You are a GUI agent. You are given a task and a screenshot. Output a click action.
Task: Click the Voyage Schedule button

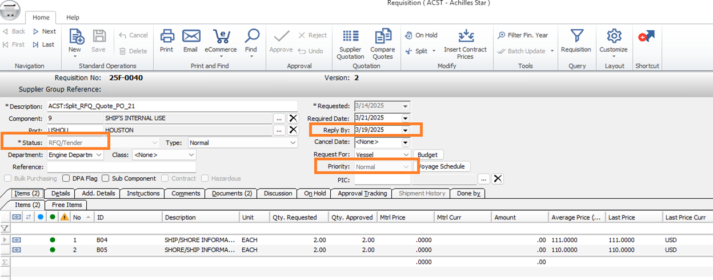443,167
